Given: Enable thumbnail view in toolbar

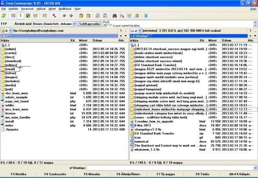Looking at the screenshot, I should (x=28, y=16).
